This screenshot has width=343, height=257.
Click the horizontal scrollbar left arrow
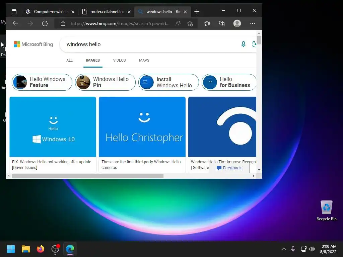coord(9,176)
